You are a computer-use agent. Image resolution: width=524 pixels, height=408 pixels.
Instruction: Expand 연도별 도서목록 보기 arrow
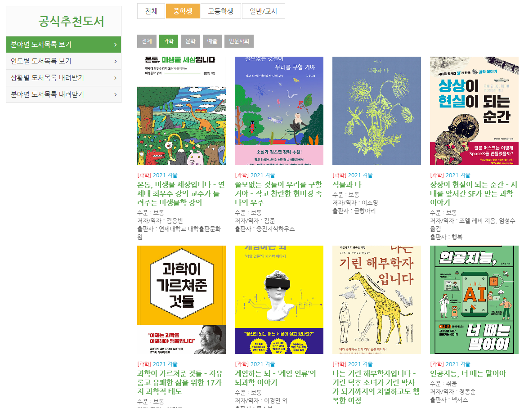click(115, 61)
